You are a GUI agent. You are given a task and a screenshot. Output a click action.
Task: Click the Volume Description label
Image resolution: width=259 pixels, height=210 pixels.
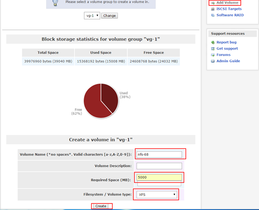tap(113, 166)
